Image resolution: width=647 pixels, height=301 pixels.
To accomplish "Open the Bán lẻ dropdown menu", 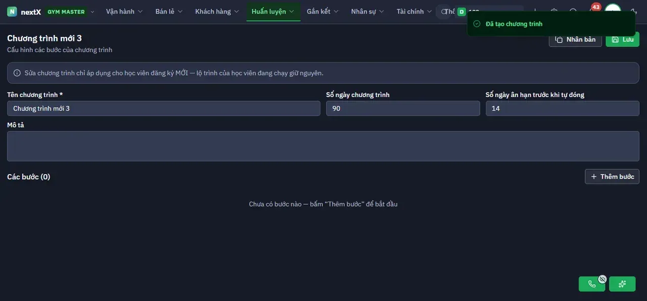I will click(169, 12).
